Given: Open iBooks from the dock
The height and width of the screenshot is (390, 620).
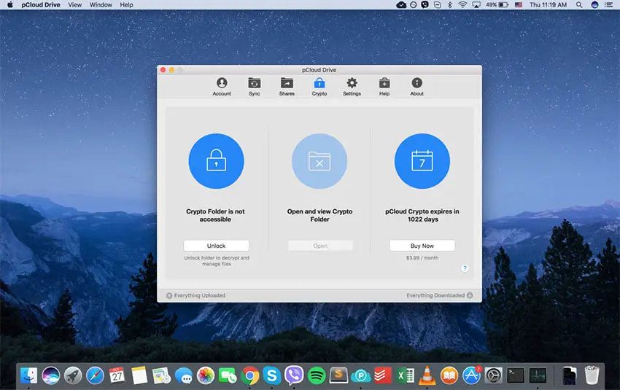Looking at the screenshot, I should coord(449,375).
